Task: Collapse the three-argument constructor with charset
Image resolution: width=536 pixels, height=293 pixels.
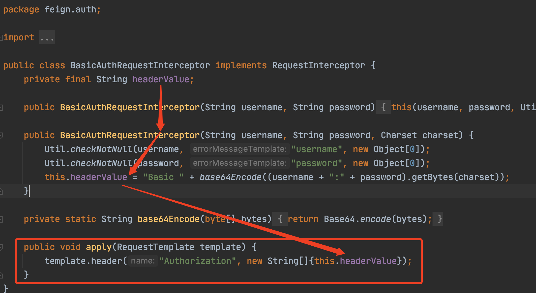Action: 1,135
